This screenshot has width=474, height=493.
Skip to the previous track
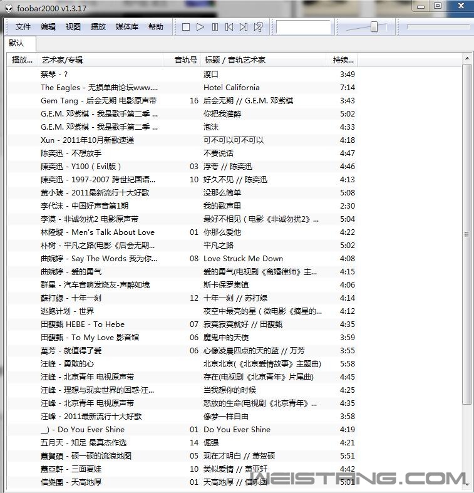click(229, 27)
